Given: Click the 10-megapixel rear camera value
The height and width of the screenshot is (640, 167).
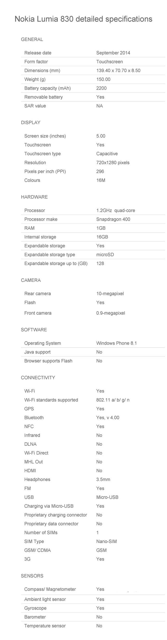Looking at the screenshot, I should point(110,294).
